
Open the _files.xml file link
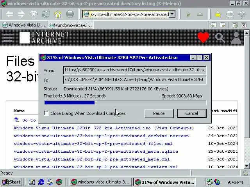[93, 144]
